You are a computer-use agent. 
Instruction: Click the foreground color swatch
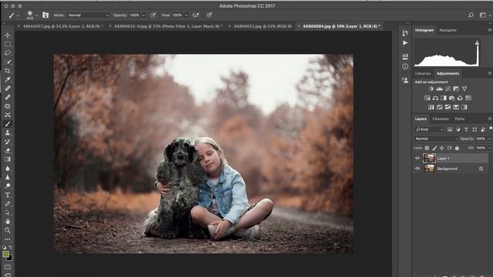[5, 255]
